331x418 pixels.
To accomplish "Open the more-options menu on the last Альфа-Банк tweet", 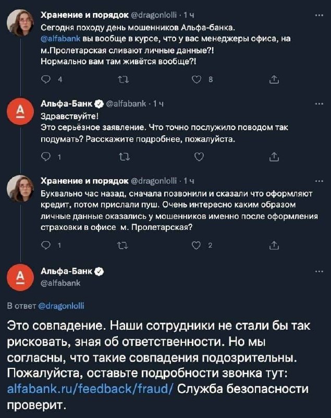I will (319, 272).
